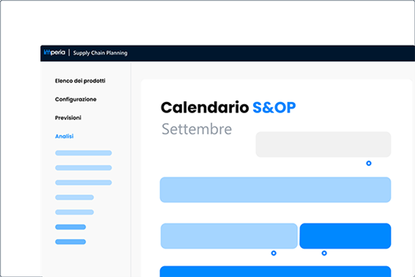The width and height of the screenshot is (415, 277).
Task: Open the Configurazione page
Action: [x=76, y=99]
